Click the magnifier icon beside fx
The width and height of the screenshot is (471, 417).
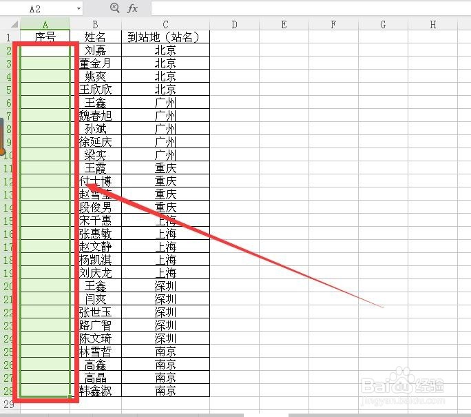(x=115, y=8)
